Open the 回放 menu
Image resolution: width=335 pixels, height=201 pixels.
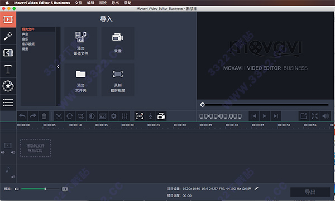click(103, 3)
